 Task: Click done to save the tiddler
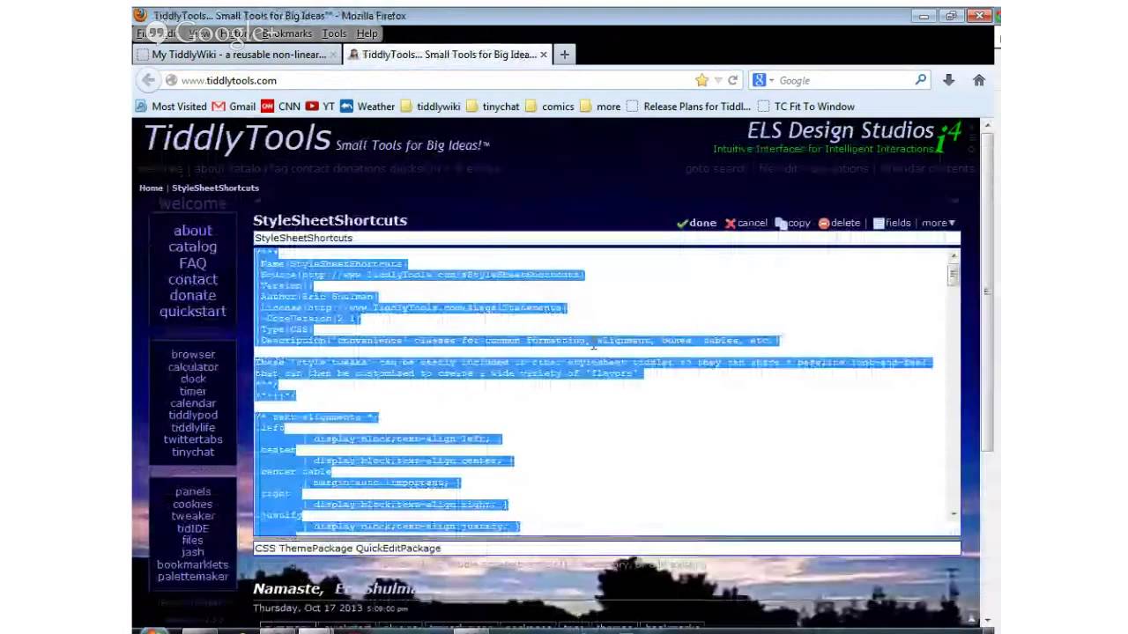(x=696, y=223)
